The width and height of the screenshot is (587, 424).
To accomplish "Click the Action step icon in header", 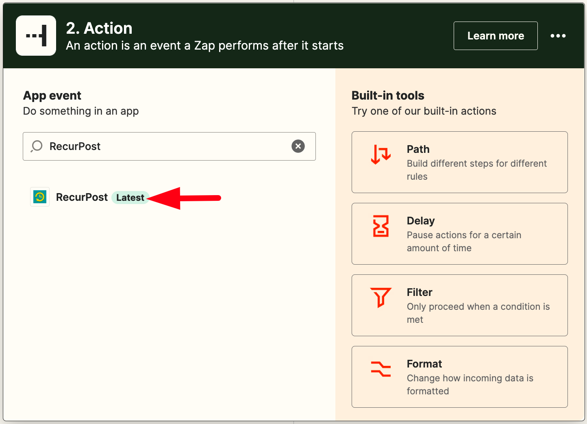I will [x=36, y=35].
